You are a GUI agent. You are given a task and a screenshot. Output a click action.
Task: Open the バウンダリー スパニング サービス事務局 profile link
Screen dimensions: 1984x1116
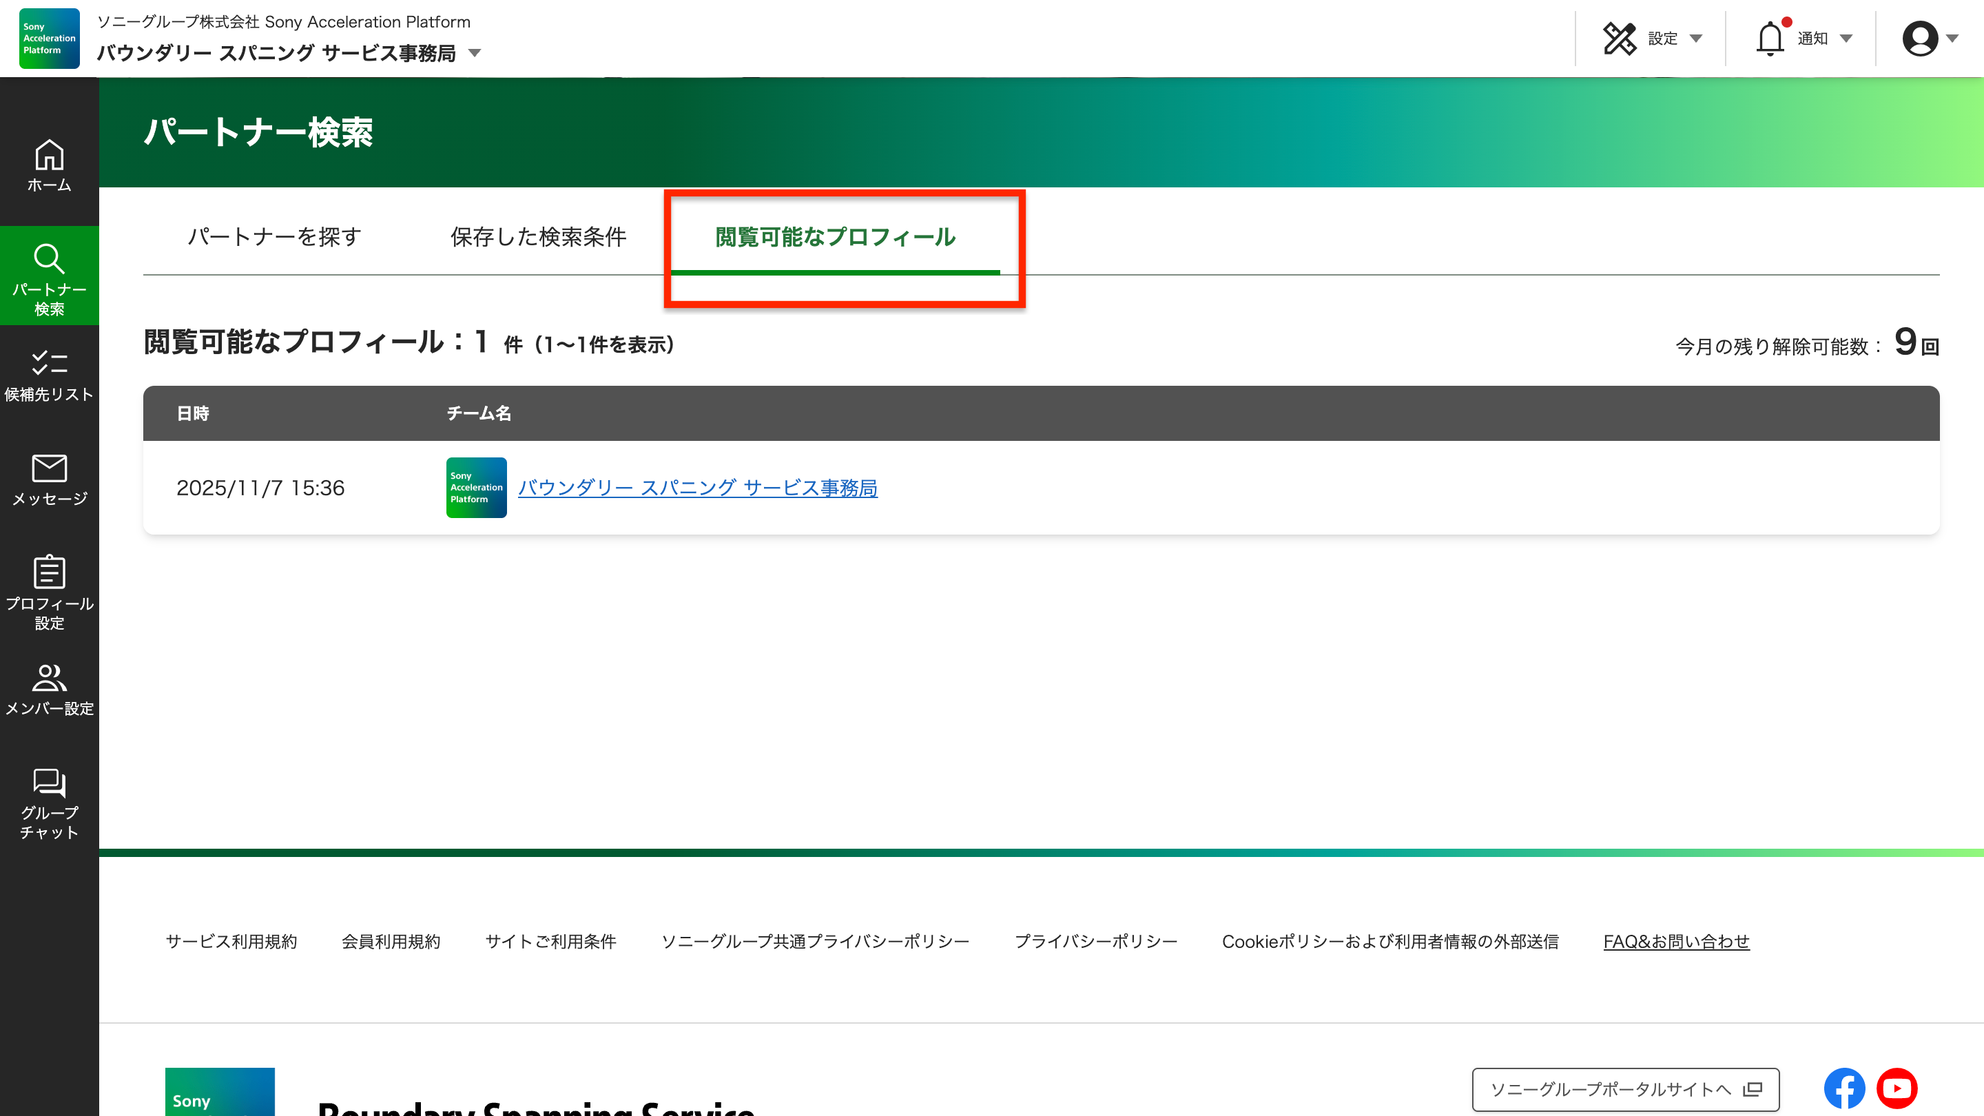(698, 488)
